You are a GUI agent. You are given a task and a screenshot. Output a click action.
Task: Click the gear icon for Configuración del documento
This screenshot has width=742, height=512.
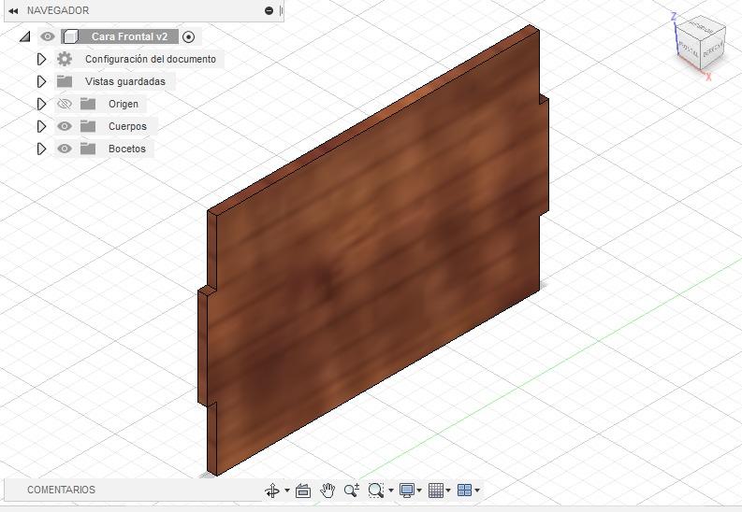pos(65,59)
